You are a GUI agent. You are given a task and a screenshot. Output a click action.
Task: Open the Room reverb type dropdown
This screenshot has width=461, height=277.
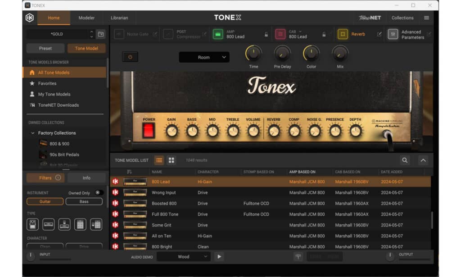(204, 57)
